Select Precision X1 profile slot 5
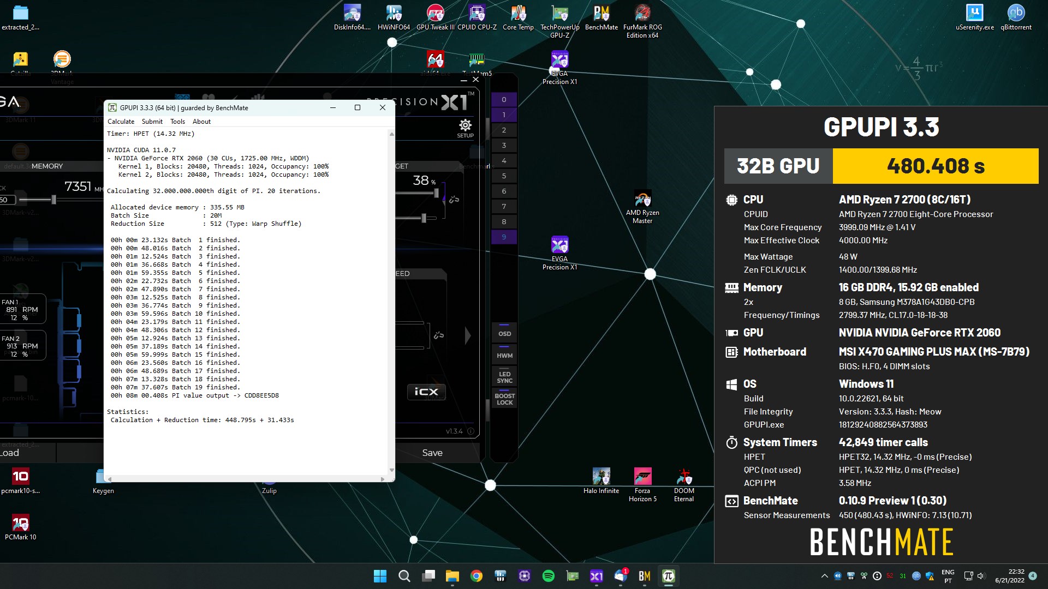Image resolution: width=1048 pixels, height=589 pixels. 504,176
